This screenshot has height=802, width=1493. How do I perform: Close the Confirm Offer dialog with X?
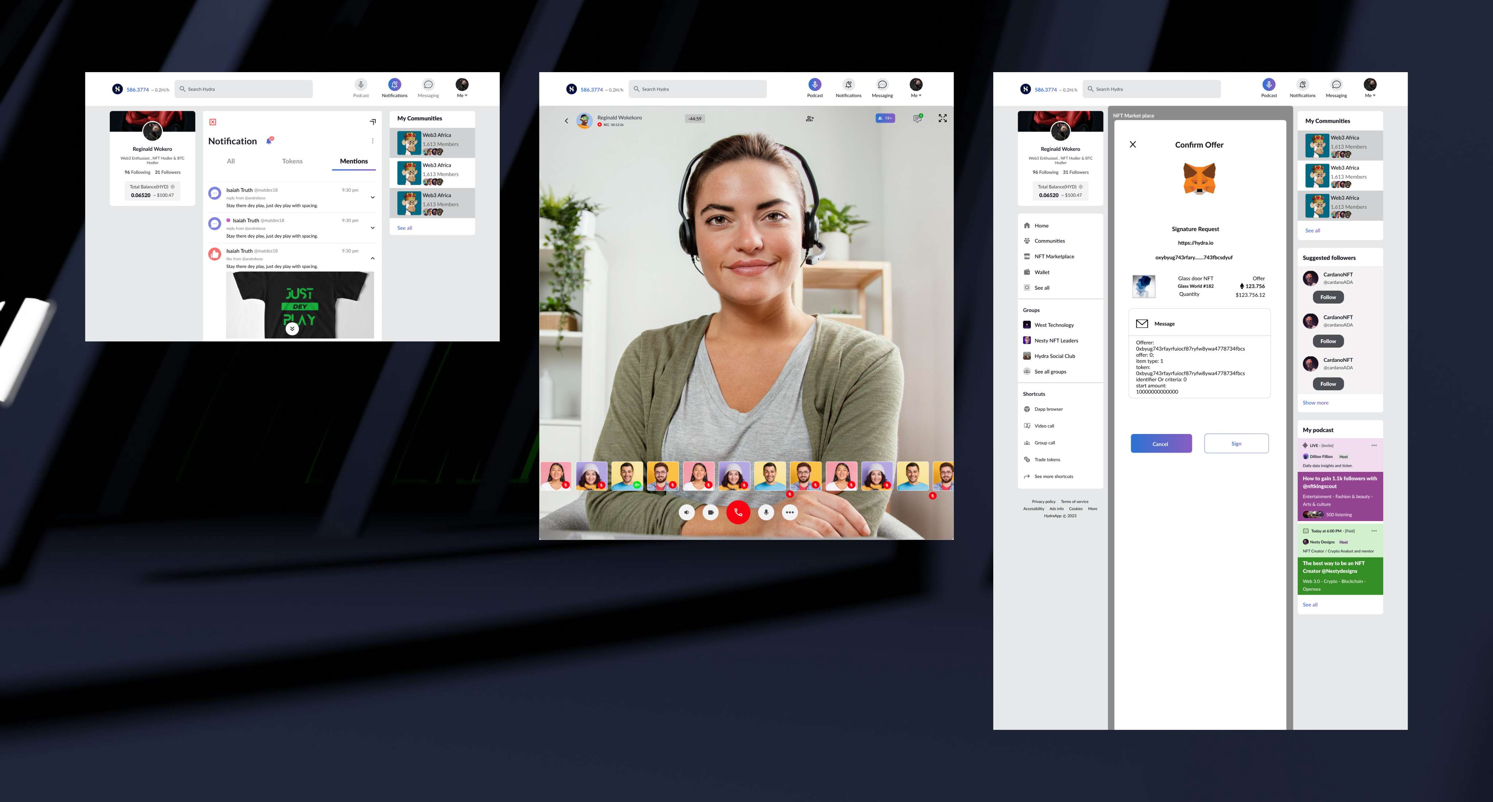point(1133,144)
